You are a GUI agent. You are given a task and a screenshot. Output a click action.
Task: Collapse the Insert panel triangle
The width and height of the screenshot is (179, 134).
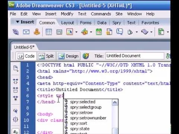click(x=18, y=22)
